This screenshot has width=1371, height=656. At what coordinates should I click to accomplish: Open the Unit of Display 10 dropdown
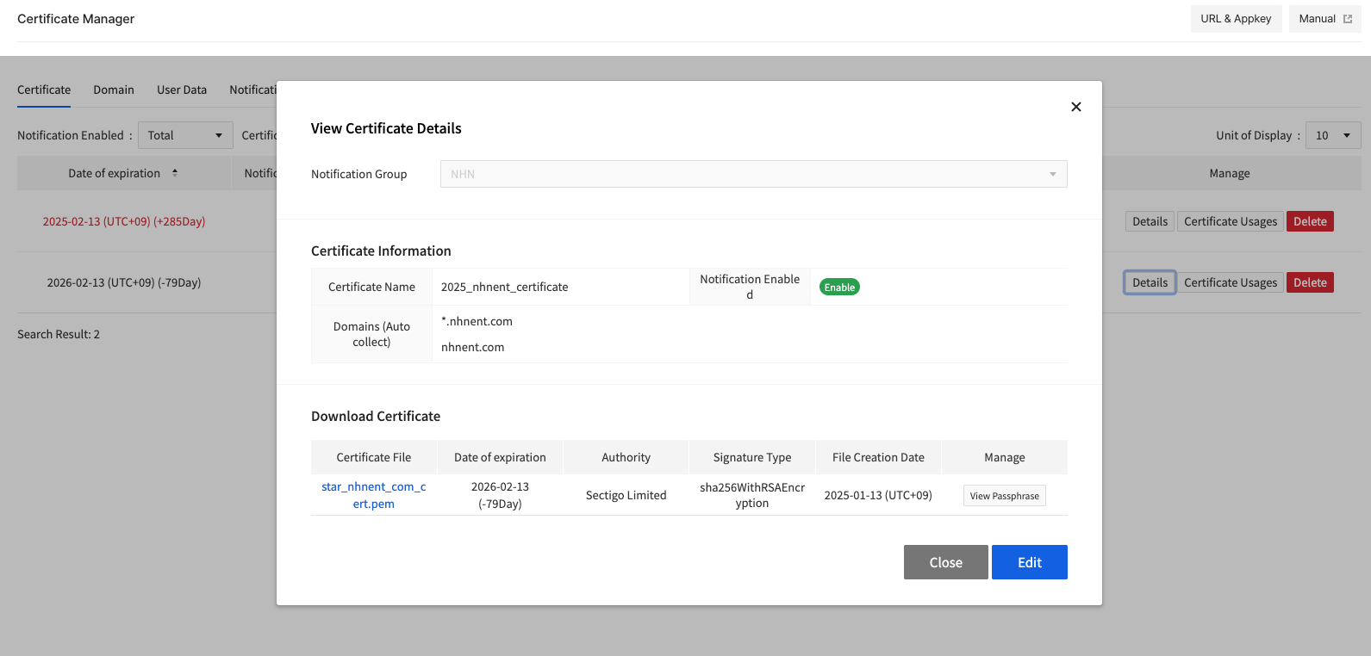pyautogui.click(x=1333, y=135)
